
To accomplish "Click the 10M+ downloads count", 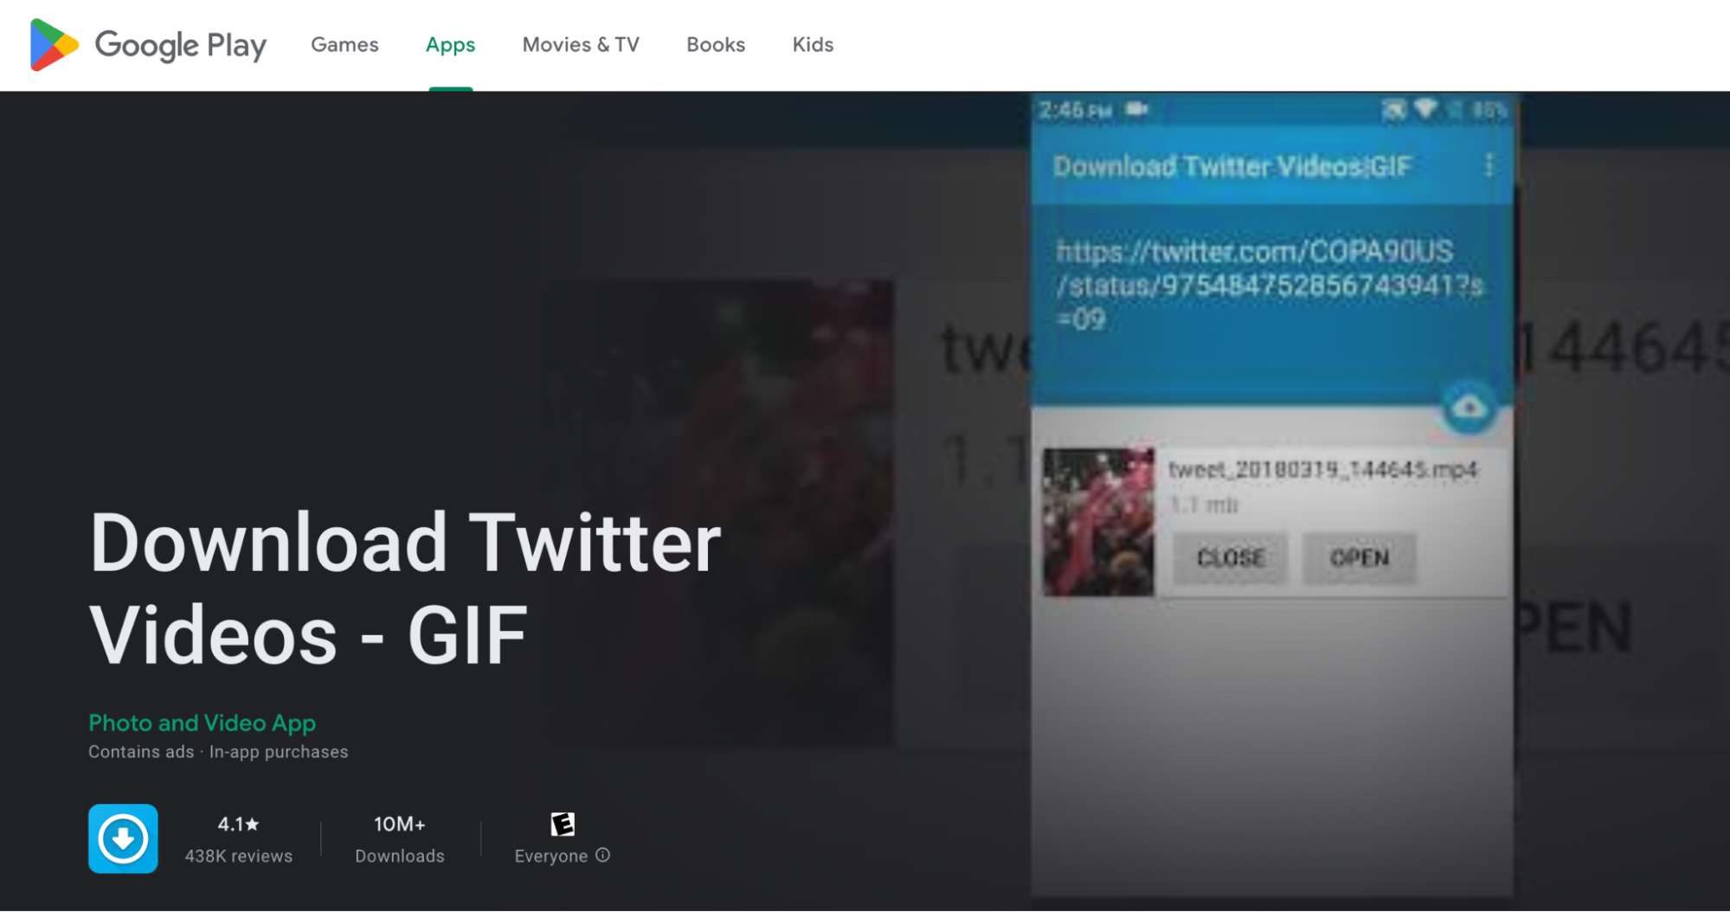I will point(399,824).
